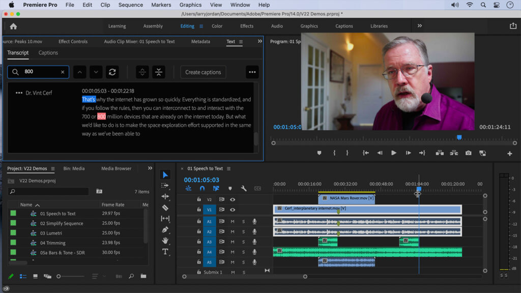Open Dr. Vint Cerf speaker options ellipsis
This screenshot has width=521, height=293.
click(x=19, y=93)
